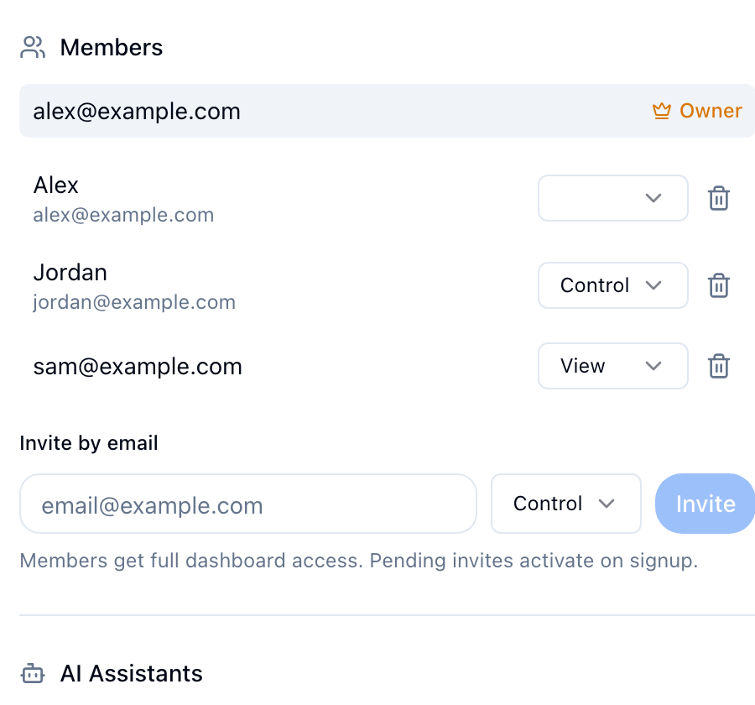Click the jordan@example.com email text
Image resolution: width=755 pixels, height=705 pixels.
tap(134, 302)
